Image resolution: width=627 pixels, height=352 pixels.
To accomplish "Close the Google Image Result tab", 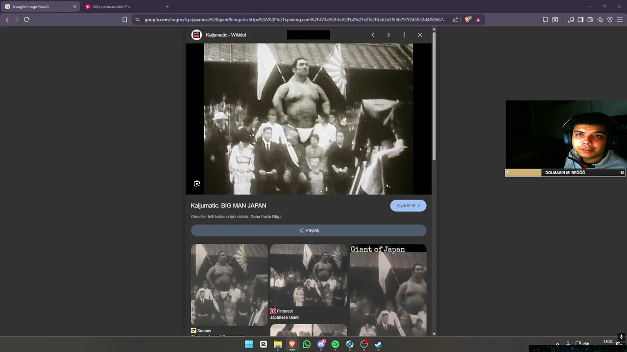I will pos(74,6).
